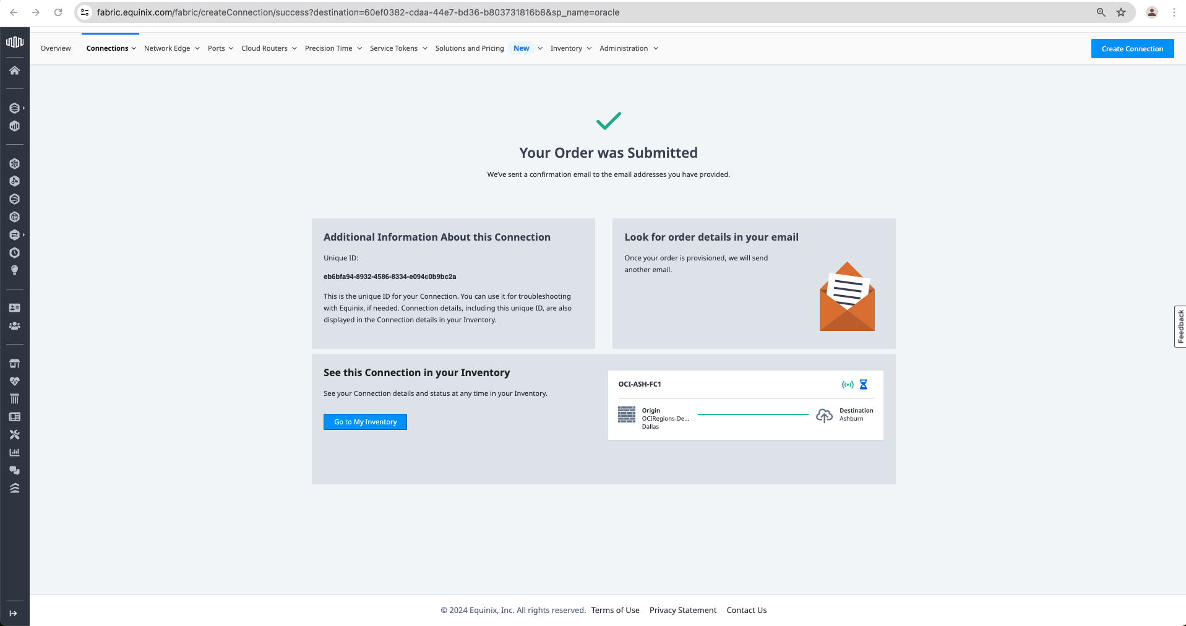Expand the Network Edge dropdown
Screen dimensions: 1186x626
pos(171,48)
